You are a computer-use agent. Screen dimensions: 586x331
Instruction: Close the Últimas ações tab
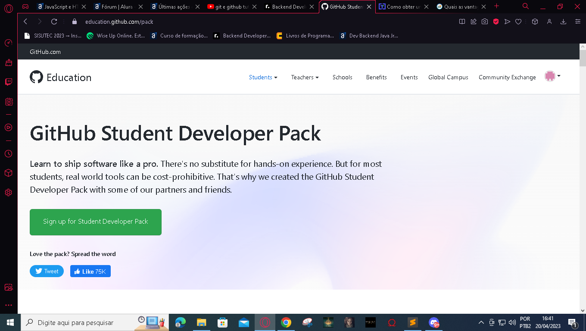(x=198, y=7)
